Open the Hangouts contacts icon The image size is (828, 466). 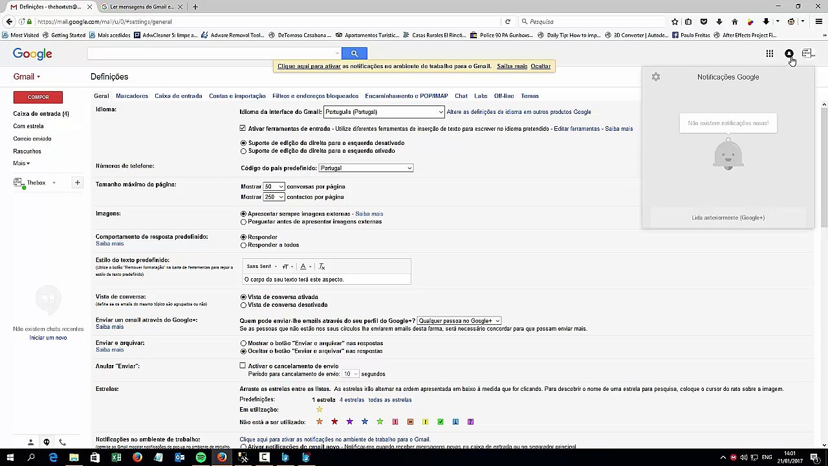pyautogui.click(x=30, y=443)
